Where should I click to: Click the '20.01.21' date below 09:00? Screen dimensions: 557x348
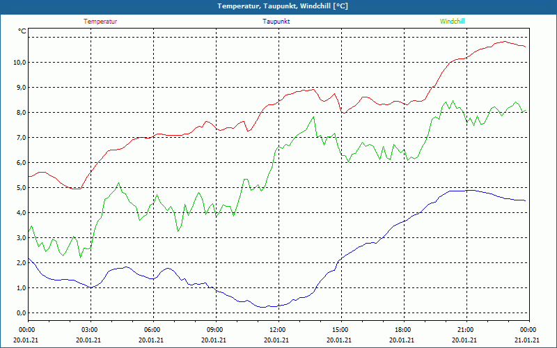(x=214, y=340)
